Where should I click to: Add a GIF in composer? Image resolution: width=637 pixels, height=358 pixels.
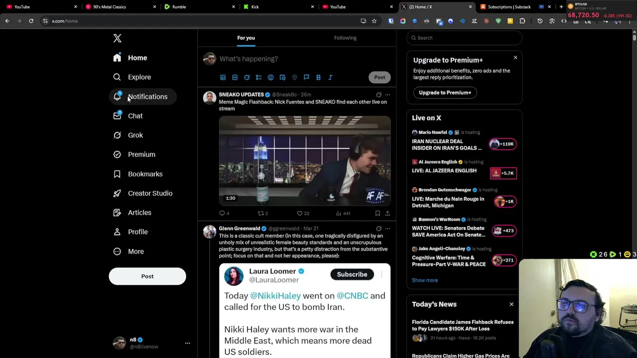pyautogui.click(x=235, y=78)
